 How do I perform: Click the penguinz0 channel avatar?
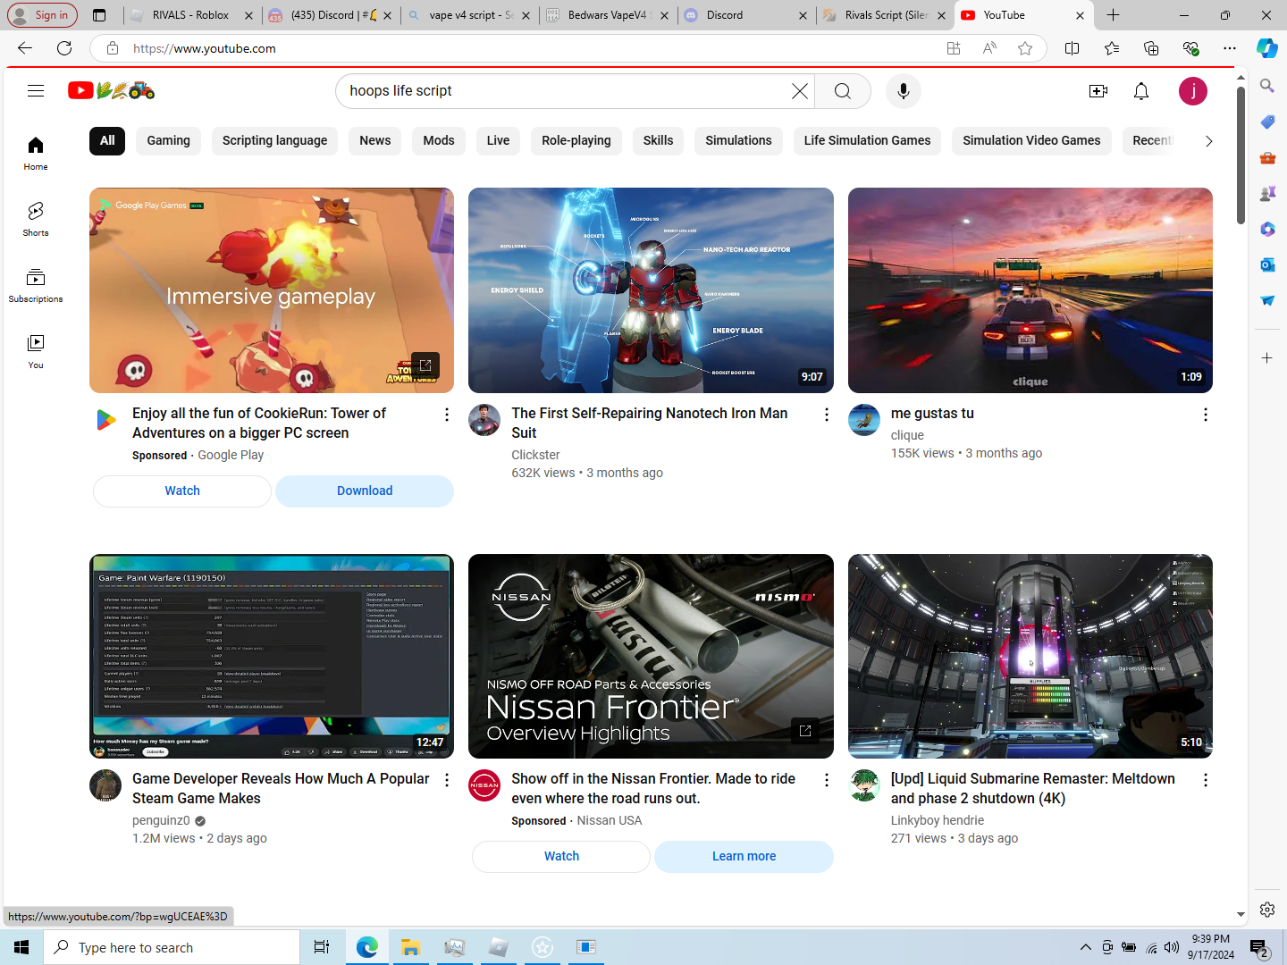tap(105, 785)
